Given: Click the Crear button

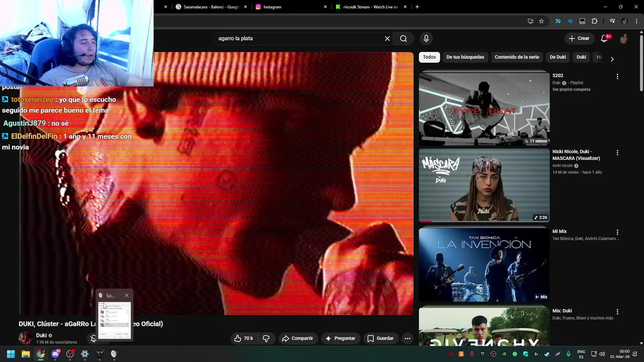Looking at the screenshot, I should tap(579, 38).
